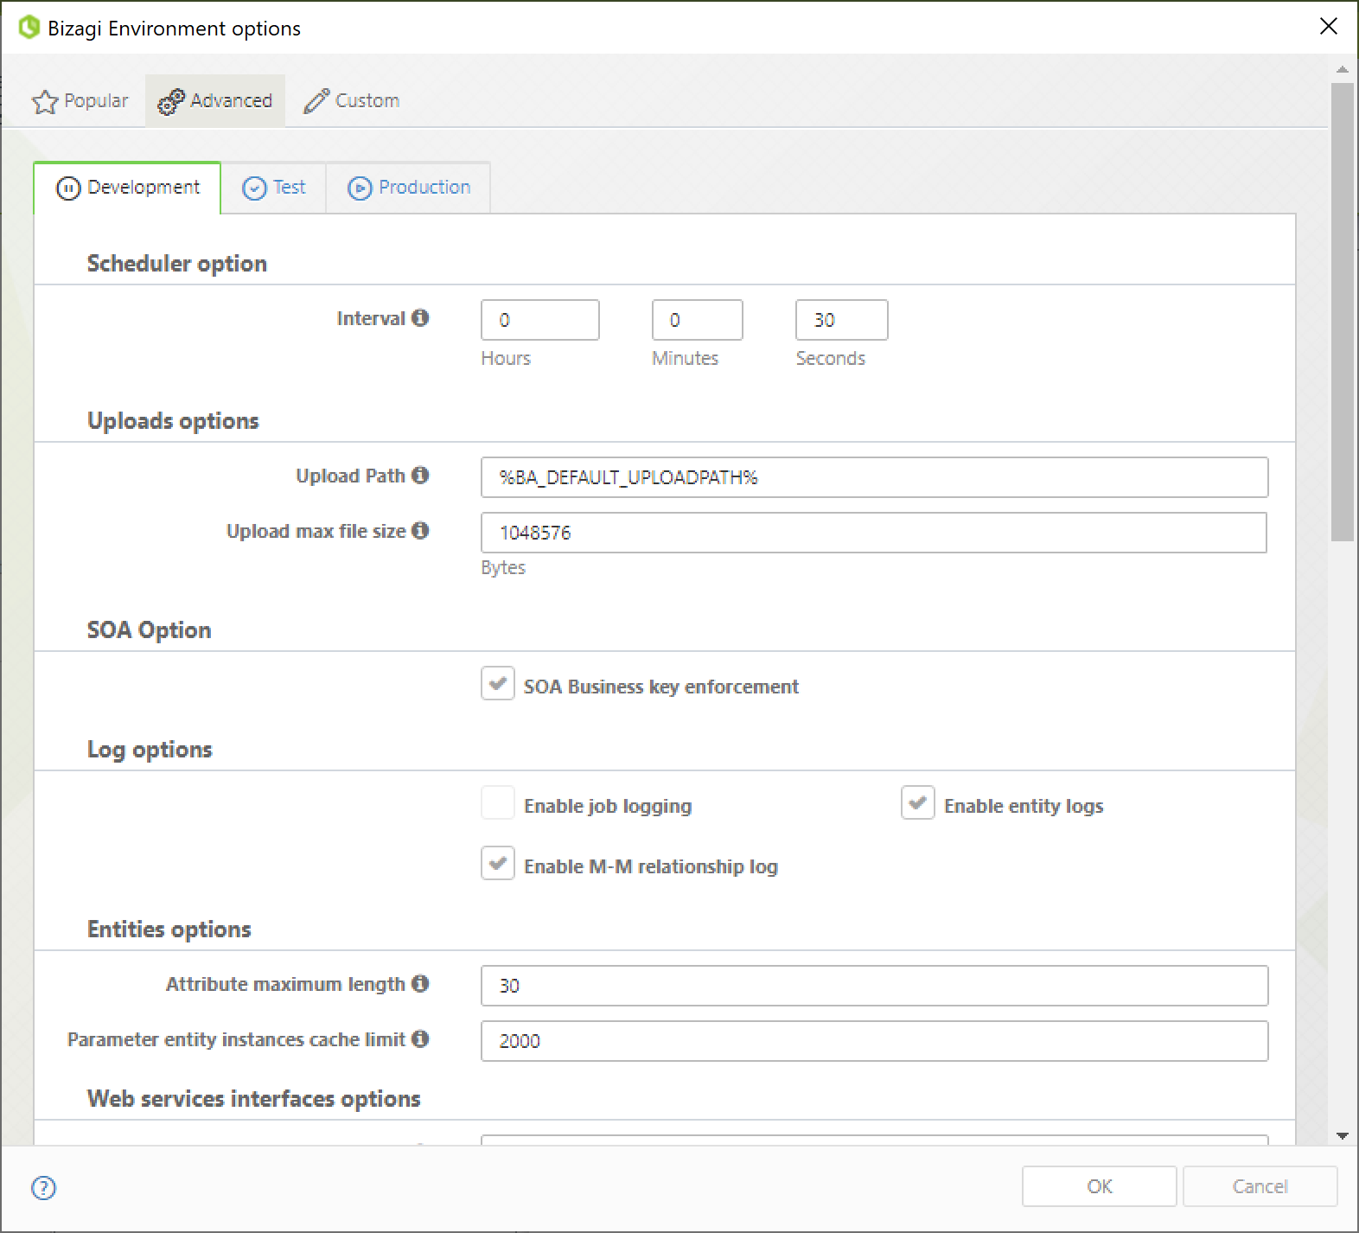The image size is (1359, 1233).
Task: Click the Attribute maximum length info icon
Action: pyautogui.click(x=420, y=983)
